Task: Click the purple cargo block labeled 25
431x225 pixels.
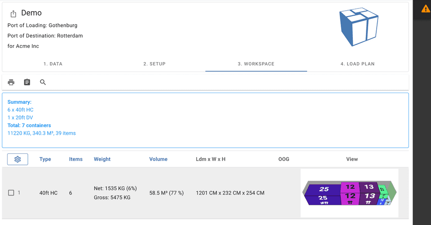Action: pyautogui.click(x=322, y=190)
